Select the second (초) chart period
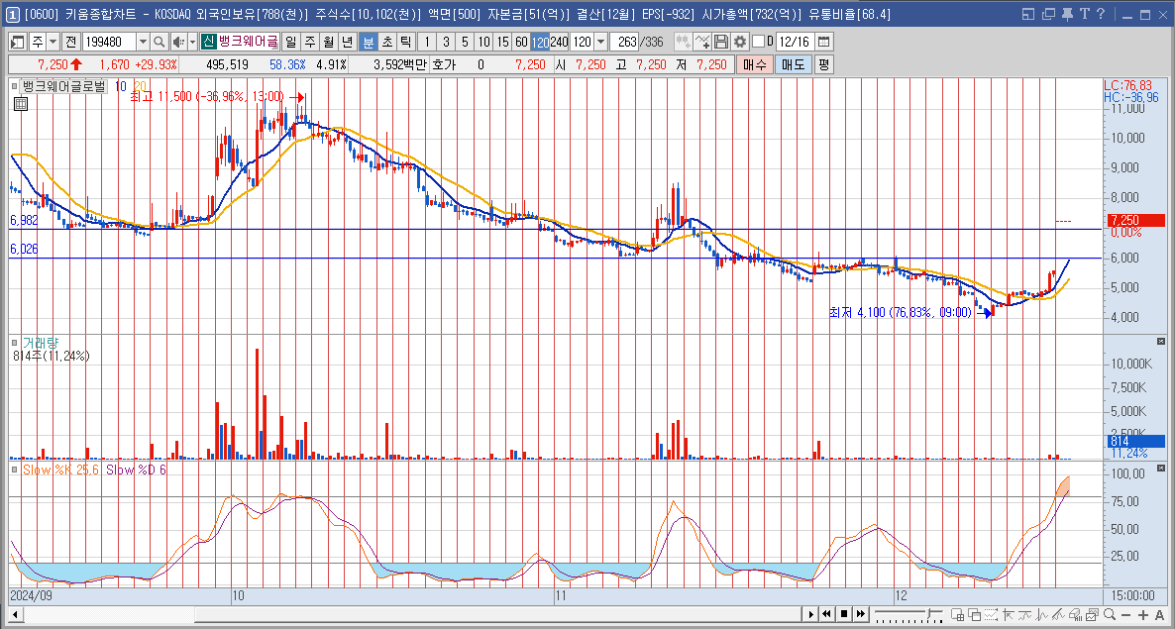Image resolution: width=1175 pixels, height=629 pixels. click(386, 42)
